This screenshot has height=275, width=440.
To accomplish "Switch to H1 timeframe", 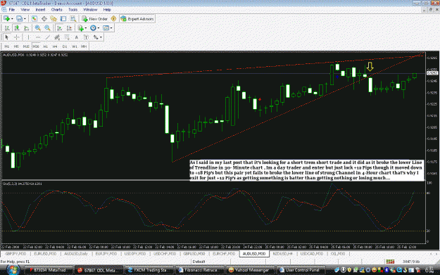I will point(46,46).
